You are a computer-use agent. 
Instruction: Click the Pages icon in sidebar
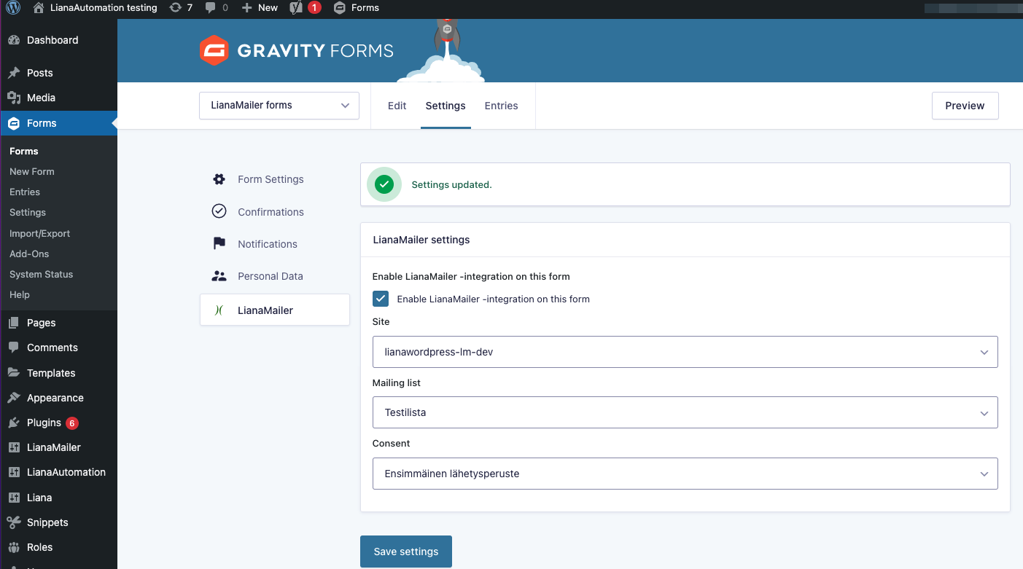14,323
